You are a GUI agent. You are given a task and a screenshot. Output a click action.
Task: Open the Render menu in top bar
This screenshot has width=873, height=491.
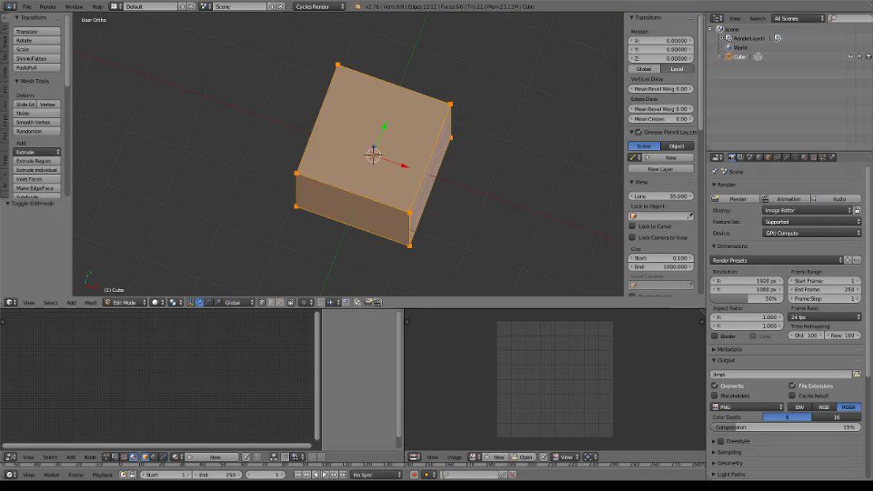point(47,6)
